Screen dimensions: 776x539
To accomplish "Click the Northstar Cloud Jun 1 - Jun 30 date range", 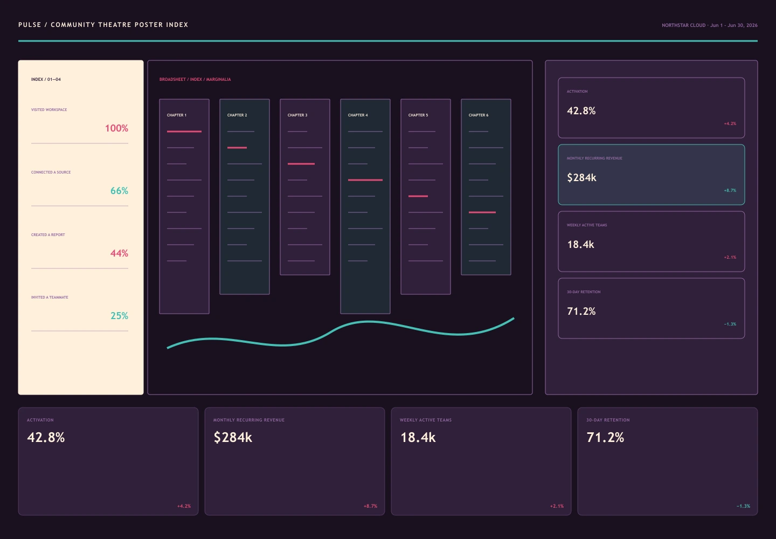I will (709, 25).
